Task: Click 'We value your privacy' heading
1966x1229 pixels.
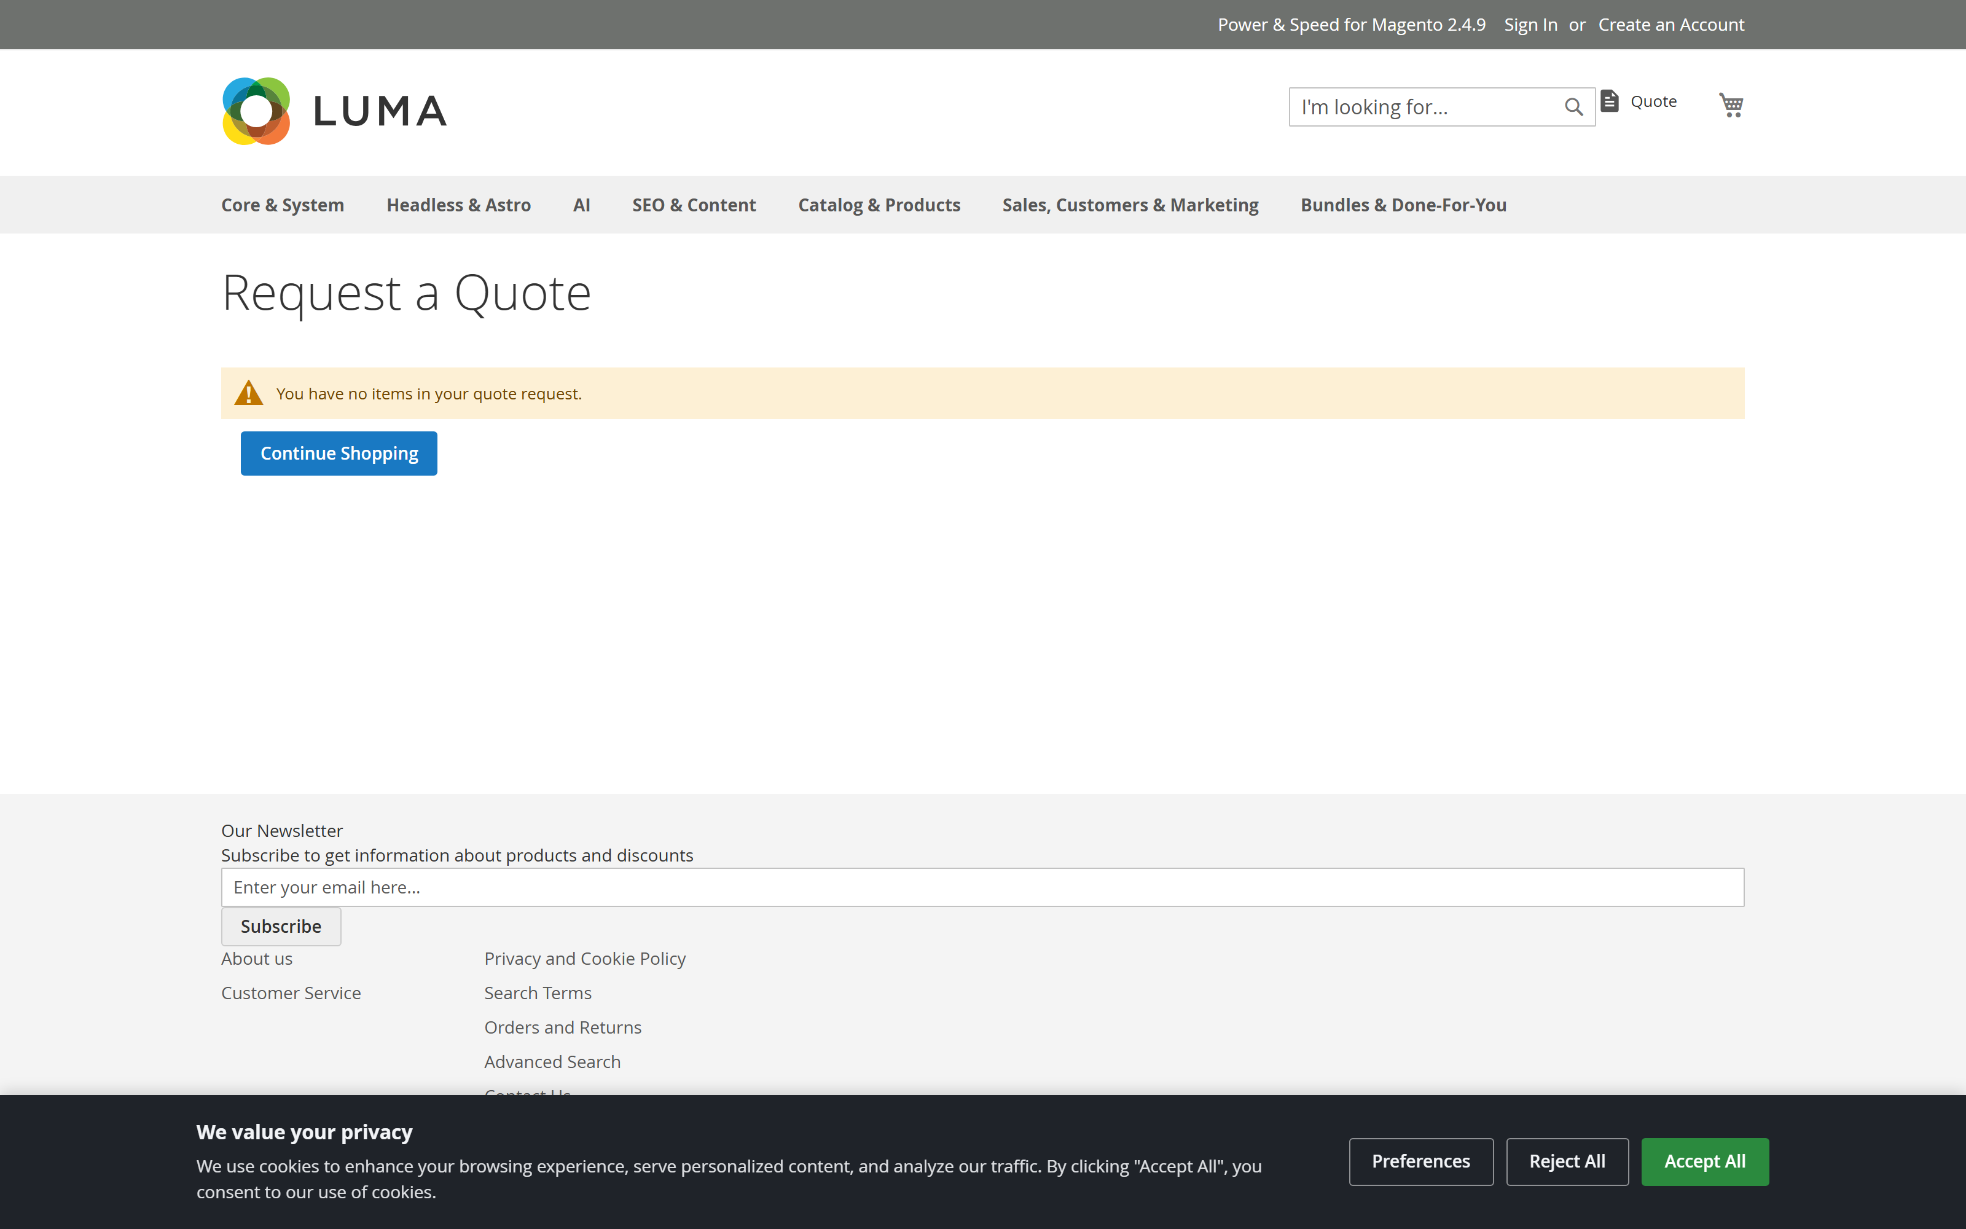Action: 305,1133
